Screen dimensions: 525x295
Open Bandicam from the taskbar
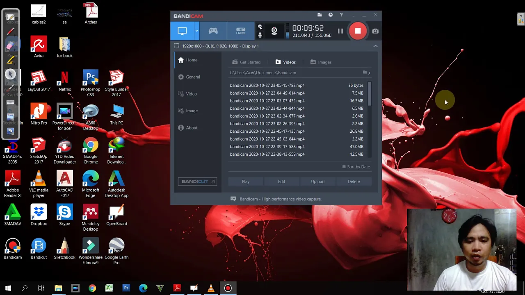click(x=228, y=288)
